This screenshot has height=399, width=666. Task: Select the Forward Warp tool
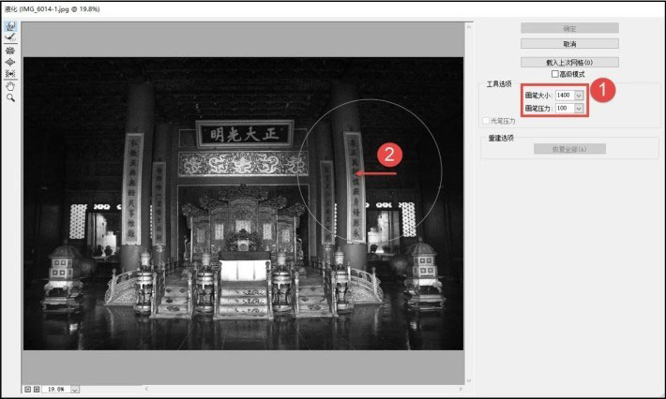[x=10, y=26]
